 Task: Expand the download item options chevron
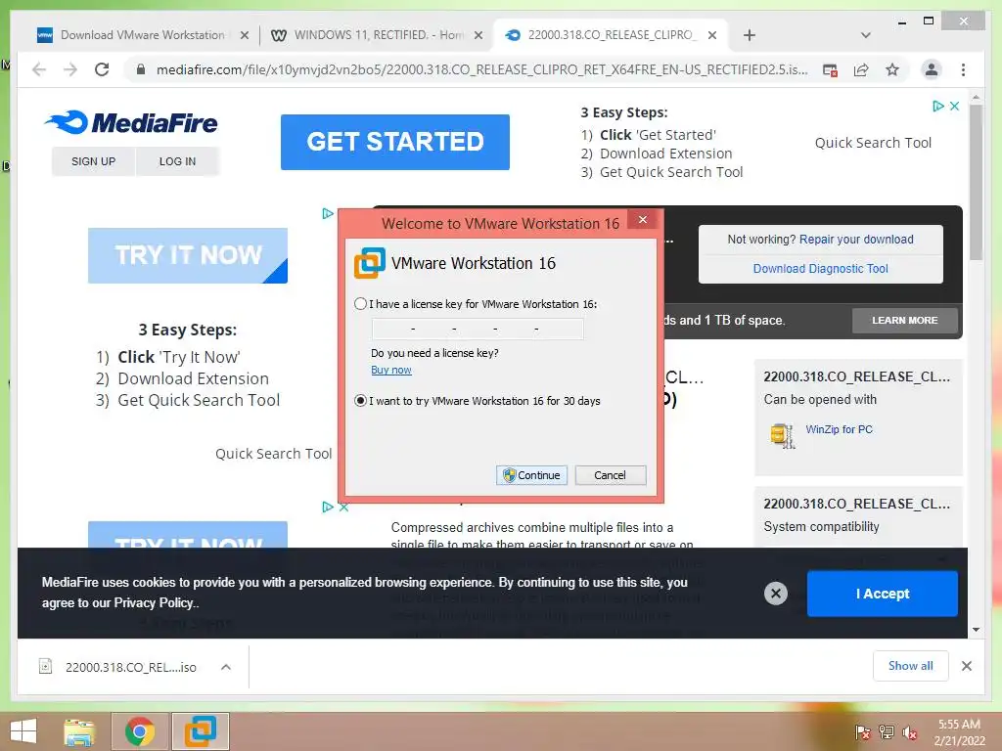(226, 667)
